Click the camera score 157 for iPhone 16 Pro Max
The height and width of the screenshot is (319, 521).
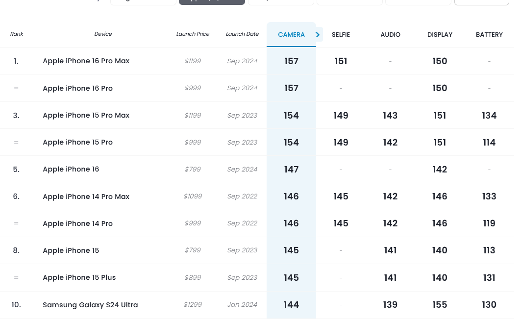(292, 61)
